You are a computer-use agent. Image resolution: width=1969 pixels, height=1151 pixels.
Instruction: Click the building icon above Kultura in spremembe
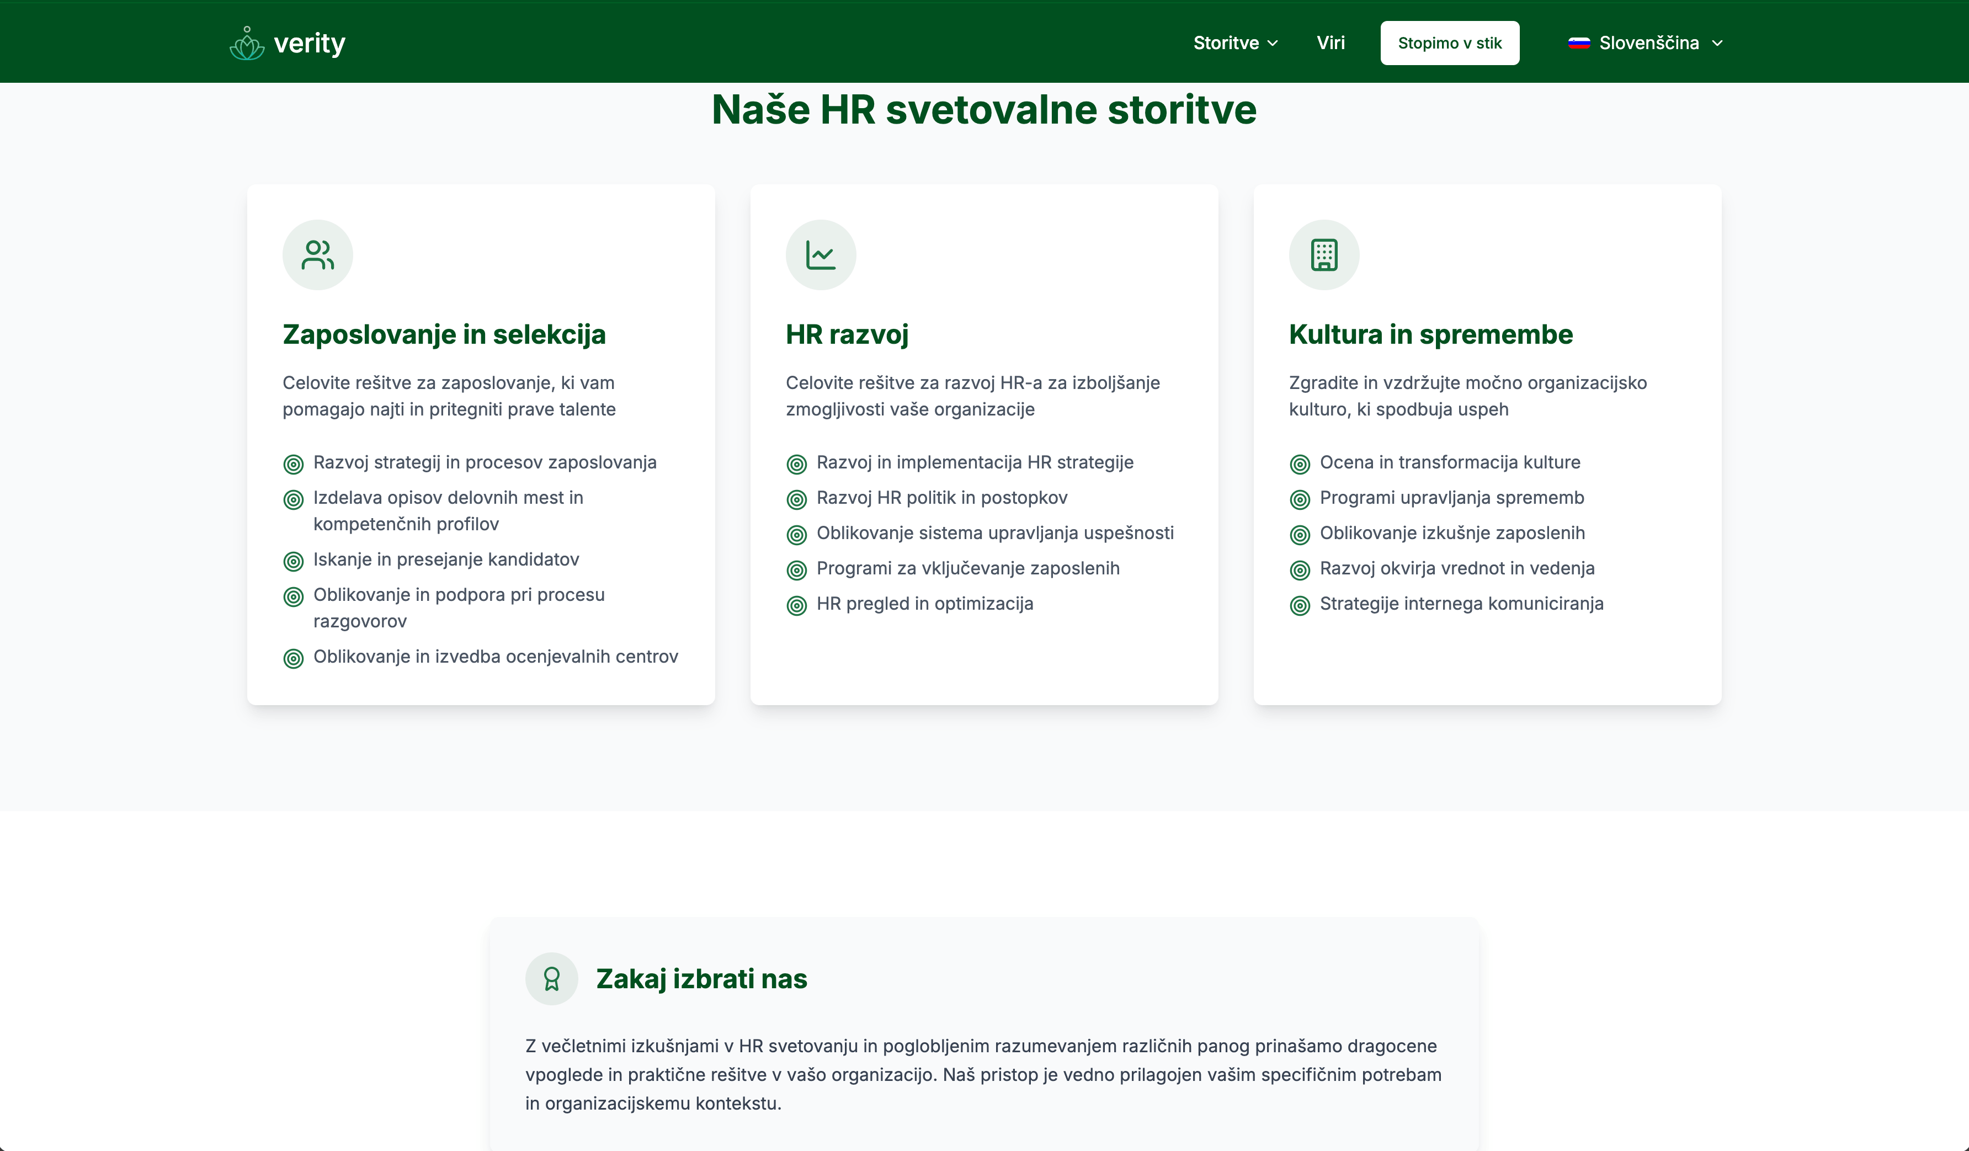pyautogui.click(x=1323, y=255)
